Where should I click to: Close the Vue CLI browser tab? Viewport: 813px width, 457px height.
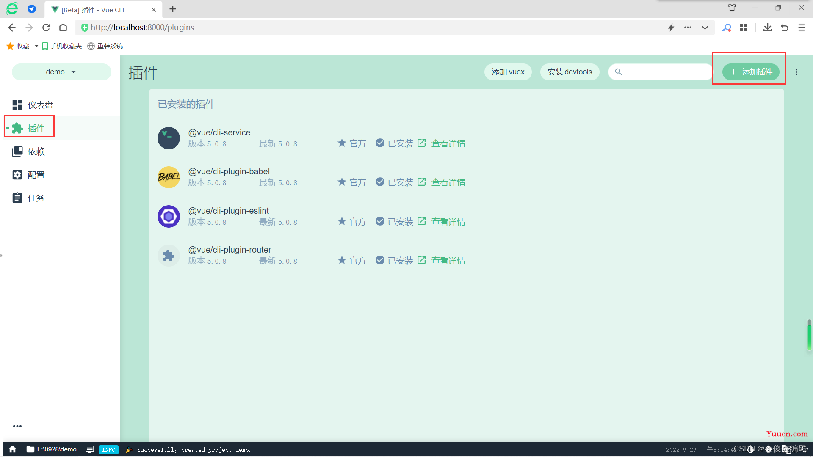click(154, 10)
